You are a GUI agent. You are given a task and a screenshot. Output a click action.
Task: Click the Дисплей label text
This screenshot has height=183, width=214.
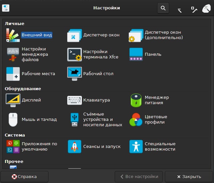[31, 100]
